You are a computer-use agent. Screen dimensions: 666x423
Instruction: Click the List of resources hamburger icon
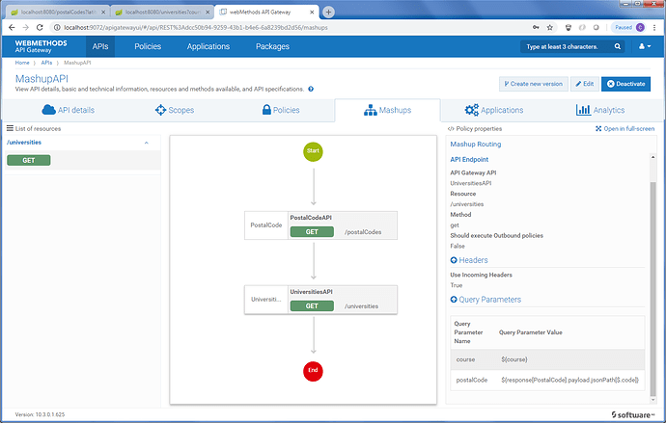tap(10, 128)
